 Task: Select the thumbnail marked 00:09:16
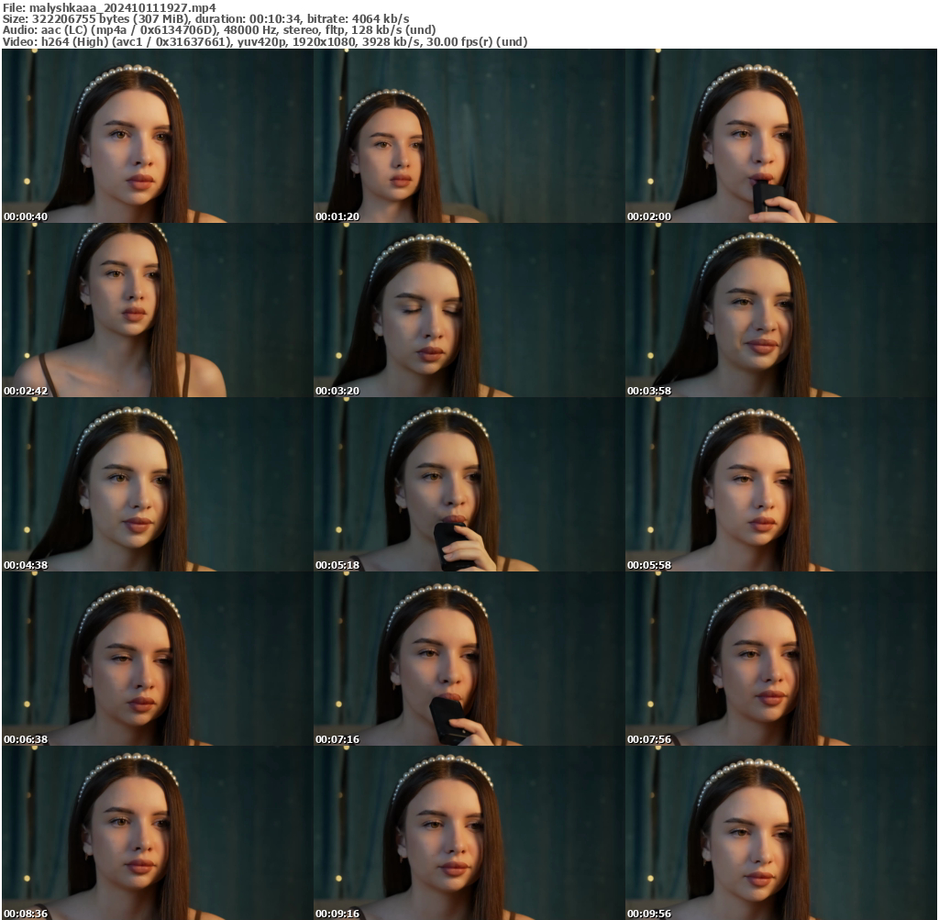click(469, 832)
